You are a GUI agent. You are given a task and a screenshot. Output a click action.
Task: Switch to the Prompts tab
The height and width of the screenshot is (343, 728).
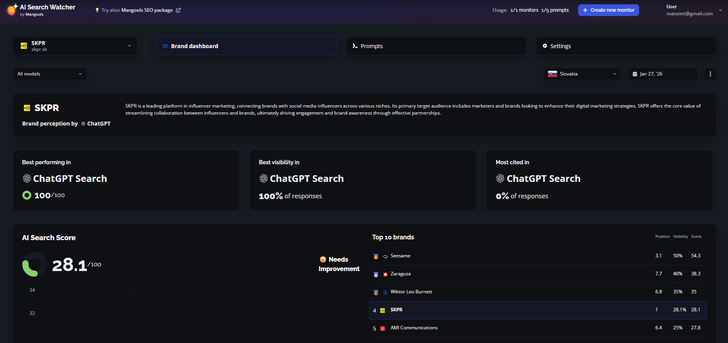[436, 46]
